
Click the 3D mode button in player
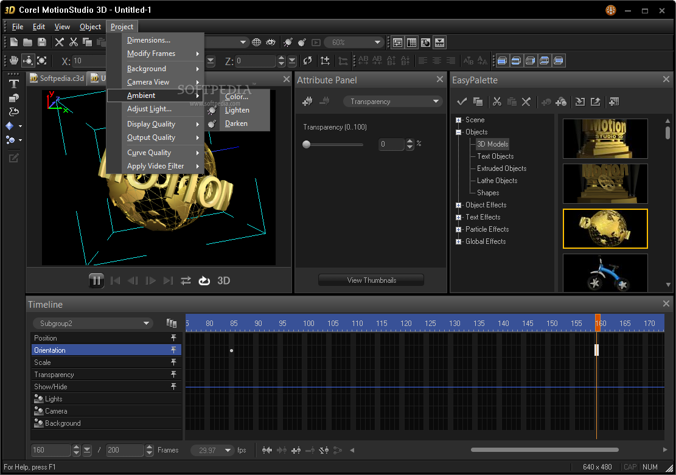click(x=224, y=280)
